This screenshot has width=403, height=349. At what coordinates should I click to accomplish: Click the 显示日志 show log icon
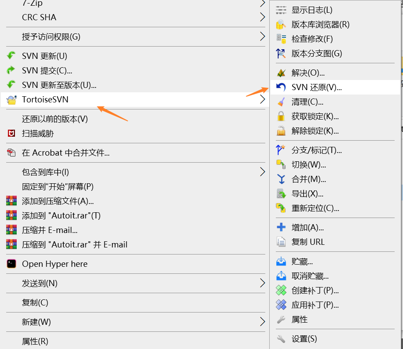pyautogui.click(x=280, y=10)
